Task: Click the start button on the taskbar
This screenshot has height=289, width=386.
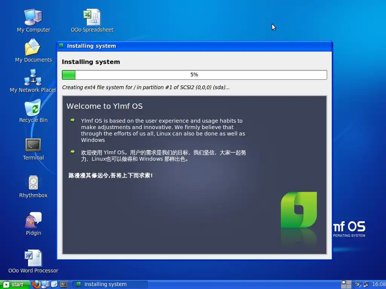Action: pyautogui.click(x=15, y=284)
